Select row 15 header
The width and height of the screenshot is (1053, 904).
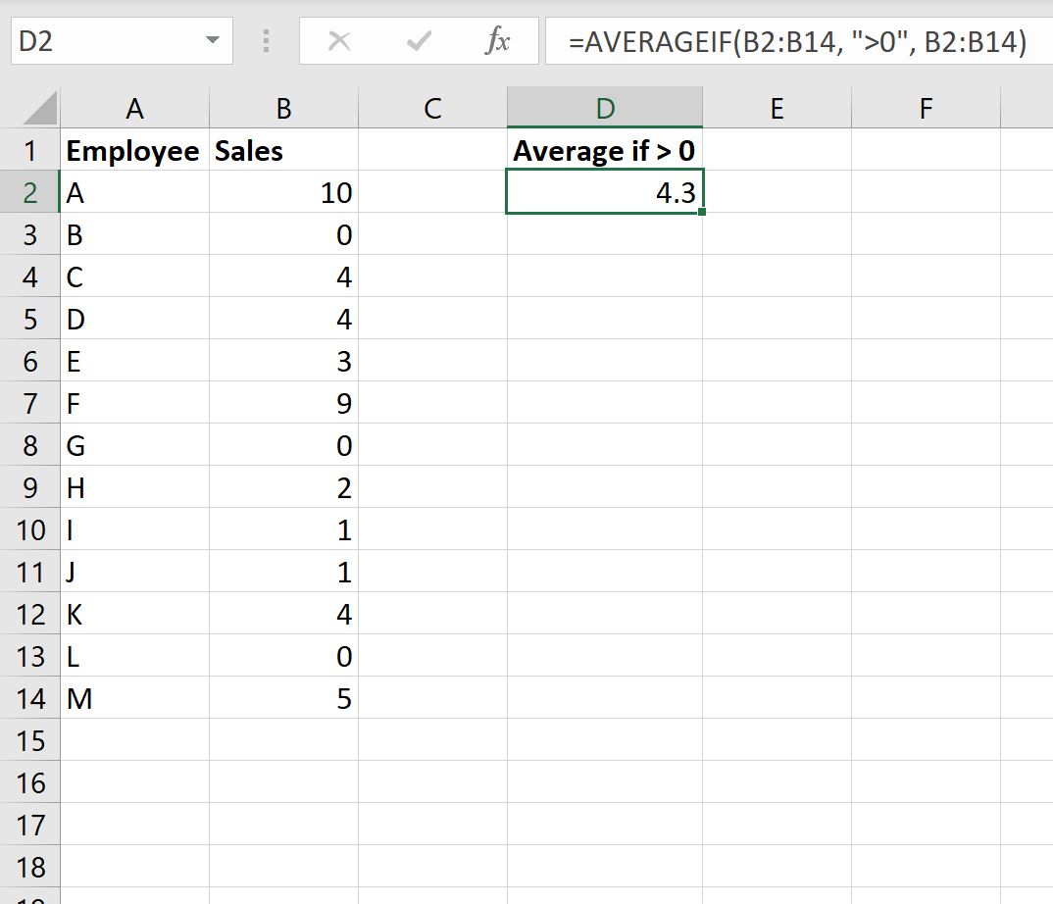(30, 740)
